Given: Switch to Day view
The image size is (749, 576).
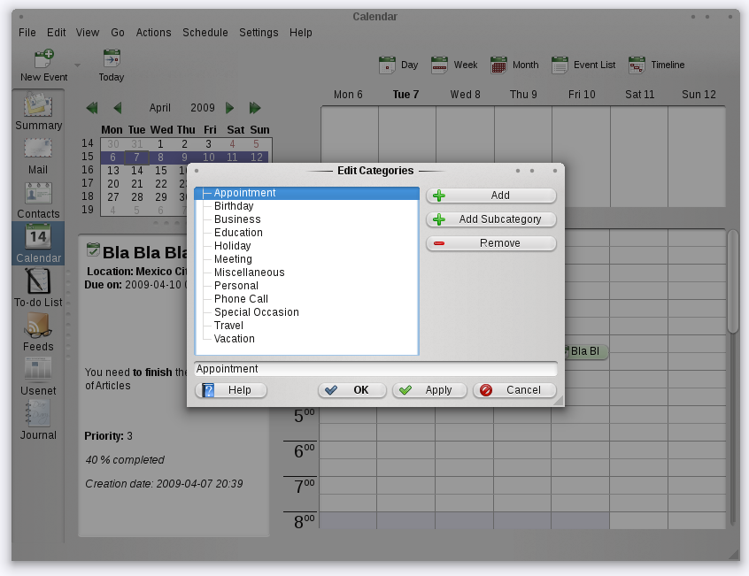Looking at the screenshot, I should tap(398, 65).
